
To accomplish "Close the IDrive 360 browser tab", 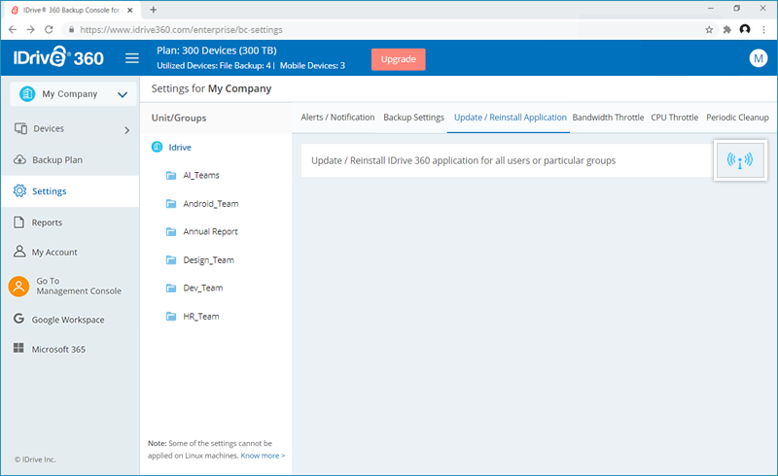I will click(x=130, y=10).
